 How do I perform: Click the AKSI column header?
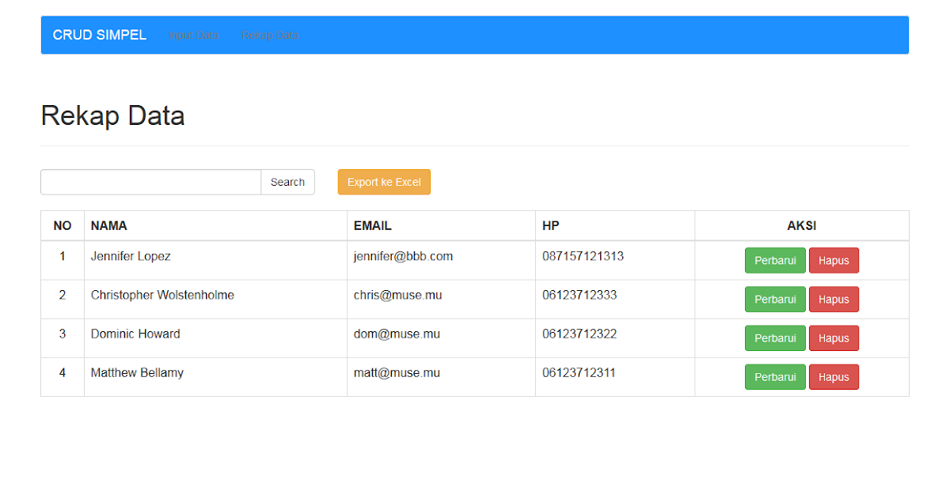coord(801,225)
